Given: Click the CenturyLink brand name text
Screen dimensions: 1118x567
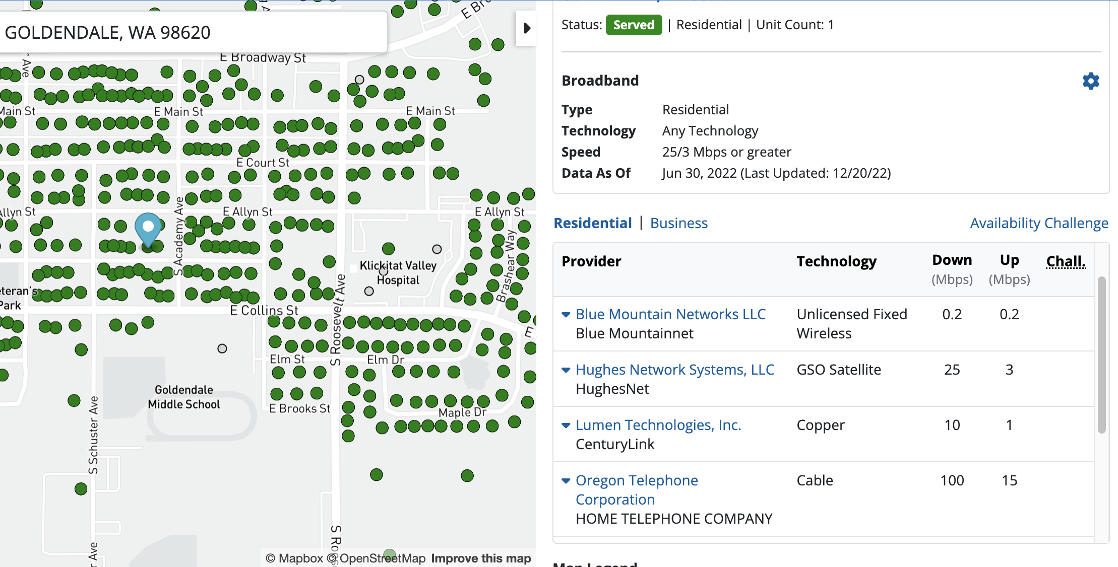Looking at the screenshot, I should 615,444.
